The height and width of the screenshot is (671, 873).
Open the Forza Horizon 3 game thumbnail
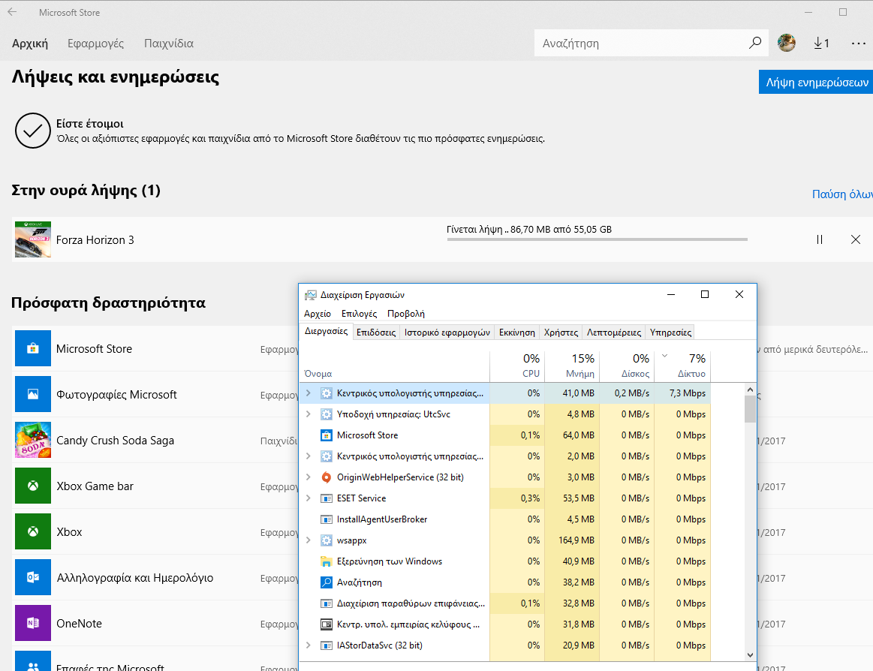(33, 239)
